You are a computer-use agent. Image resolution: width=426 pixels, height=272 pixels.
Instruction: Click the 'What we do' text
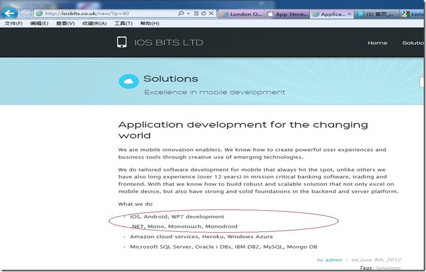pos(135,204)
